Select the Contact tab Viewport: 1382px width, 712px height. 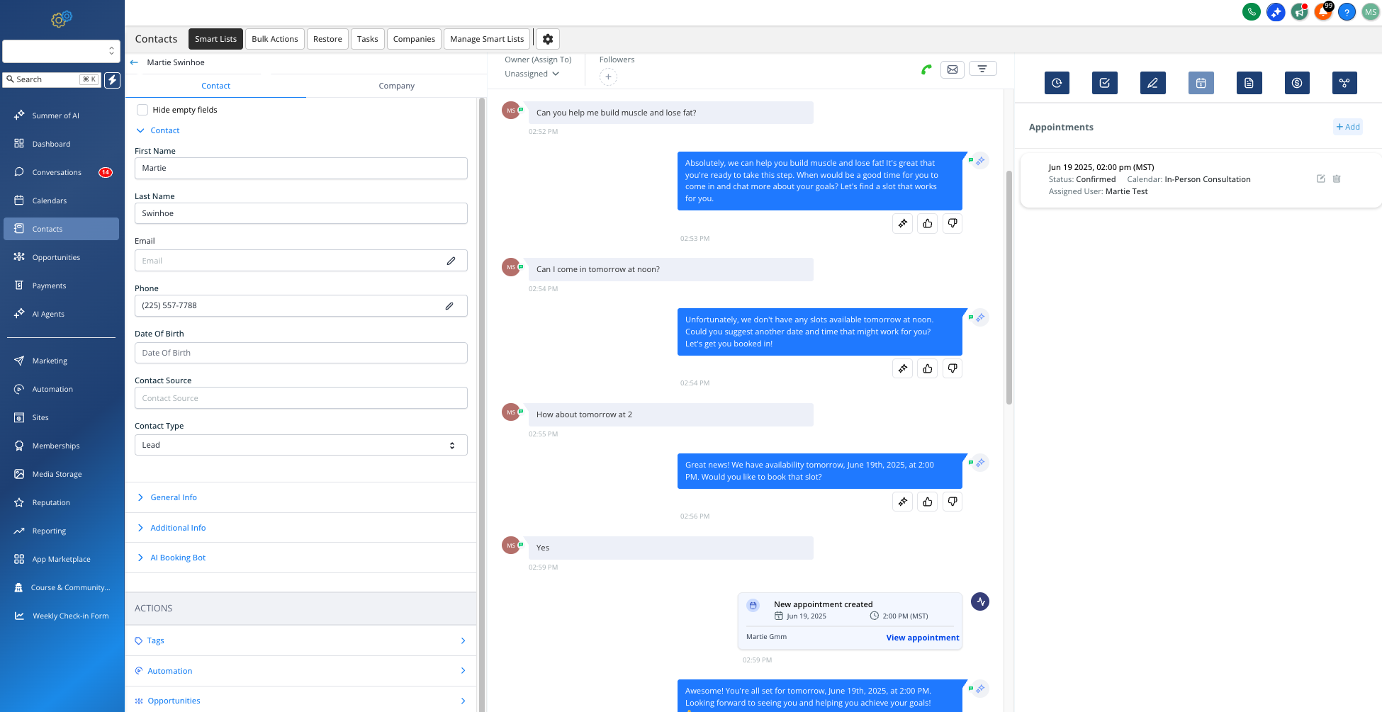pos(215,86)
